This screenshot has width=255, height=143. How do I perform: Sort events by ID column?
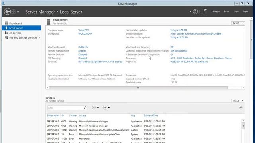point(63,116)
